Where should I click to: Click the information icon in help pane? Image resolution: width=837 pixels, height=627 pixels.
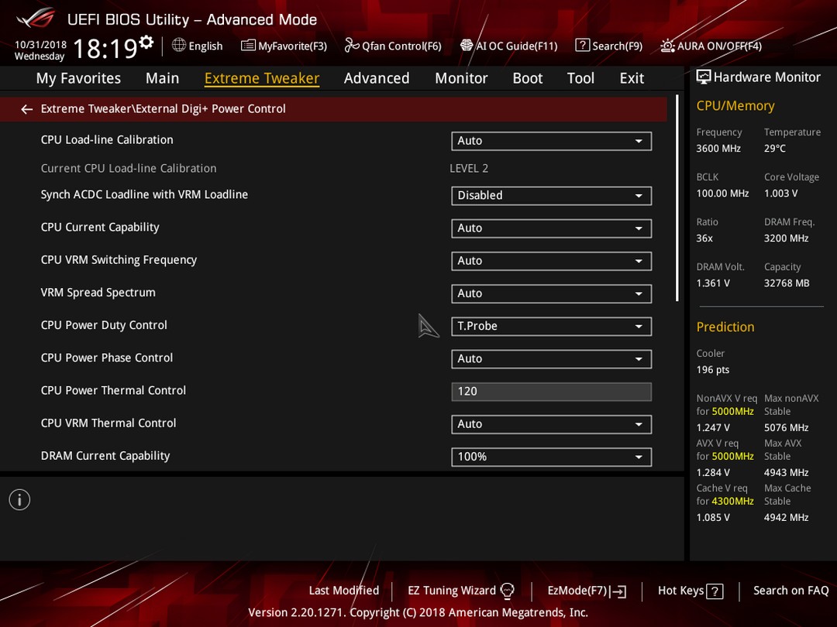(x=19, y=499)
